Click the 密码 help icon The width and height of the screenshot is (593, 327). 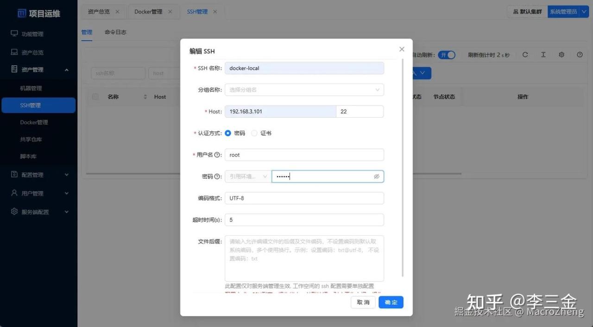tap(217, 176)
